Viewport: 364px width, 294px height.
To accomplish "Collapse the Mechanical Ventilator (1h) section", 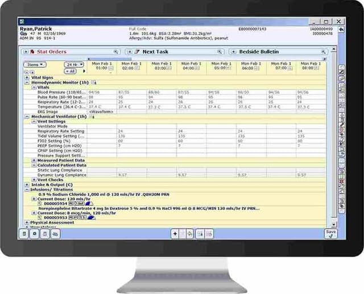I will pos(27,117).
